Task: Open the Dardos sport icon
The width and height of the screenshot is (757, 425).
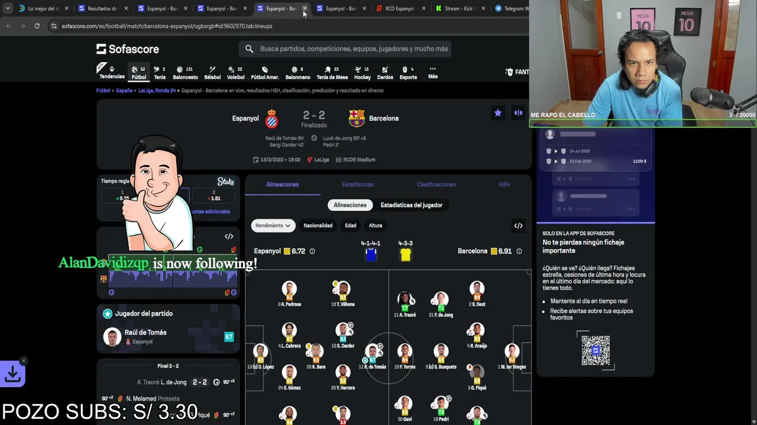Action: click(x=385, y=72)
